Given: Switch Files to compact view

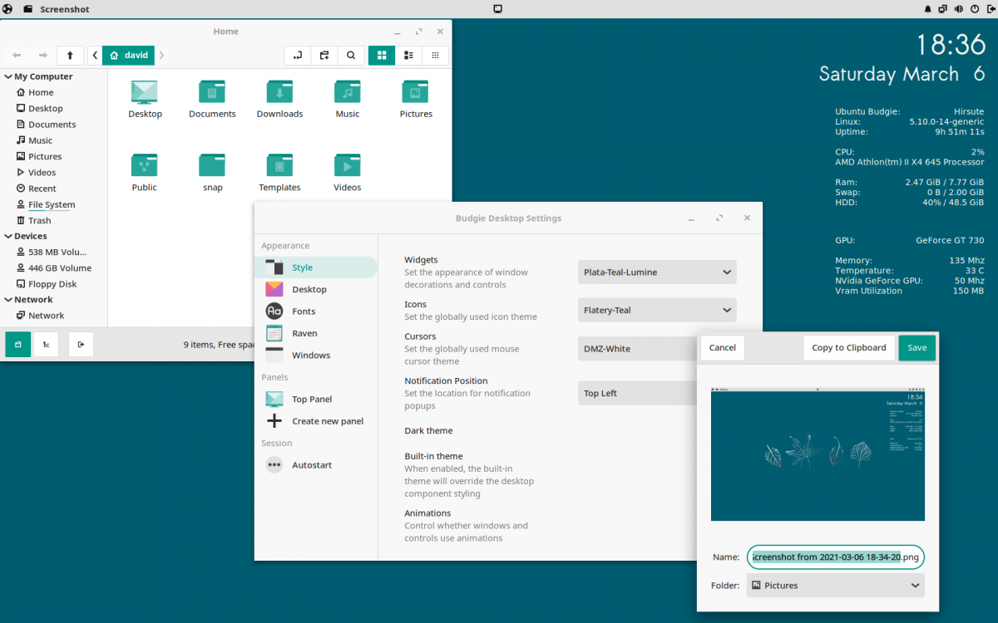Looking at the screenshot, I should point(435,55).
